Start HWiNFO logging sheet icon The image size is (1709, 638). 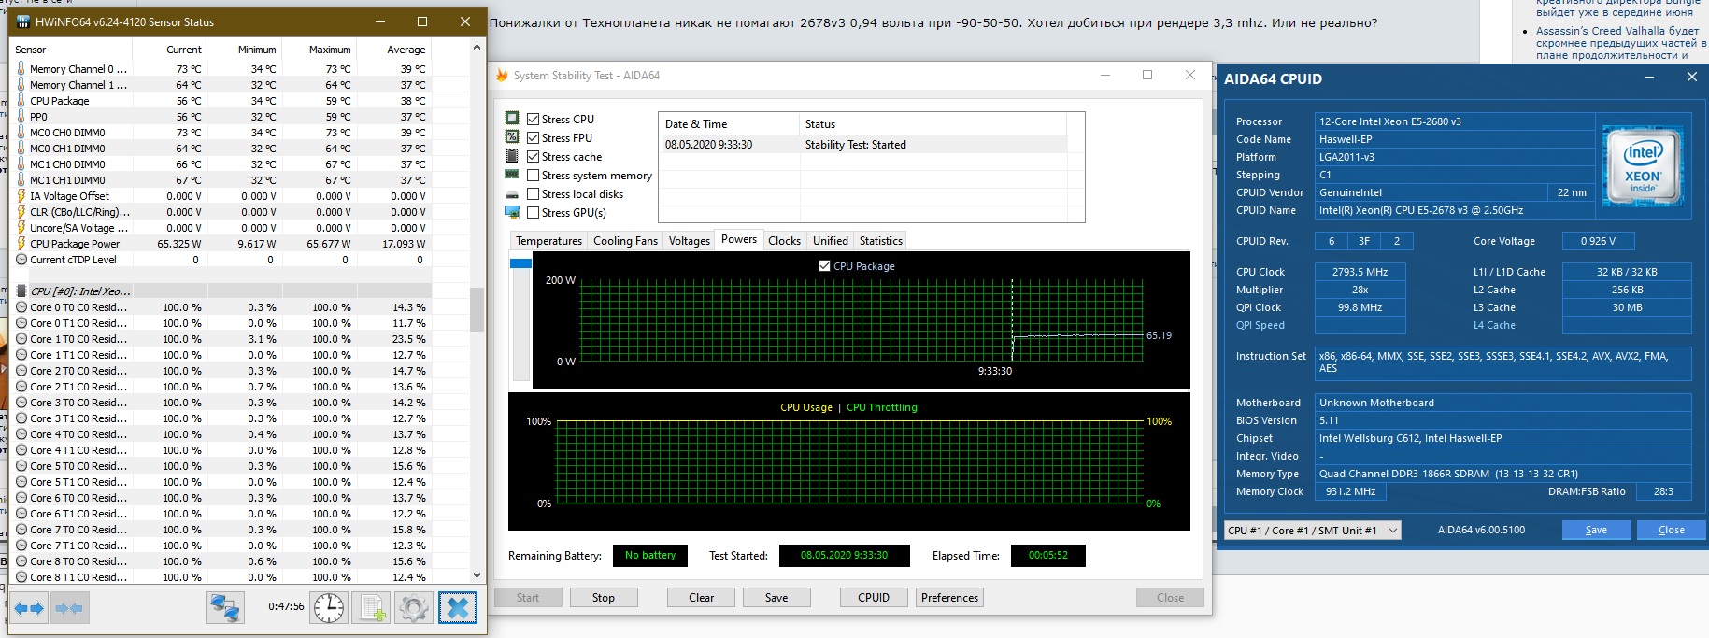372,608
